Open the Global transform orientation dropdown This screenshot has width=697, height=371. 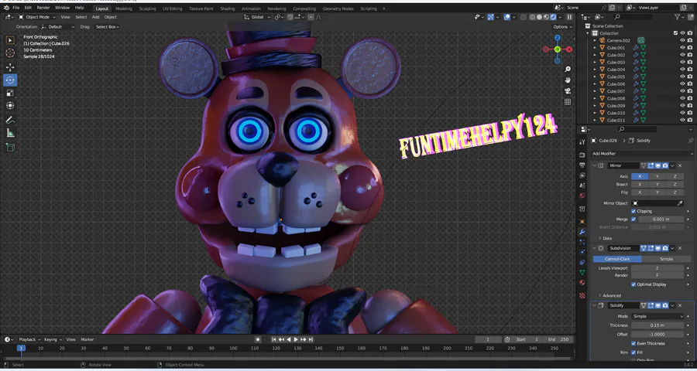pyautogui.click(x=257, y=17)
